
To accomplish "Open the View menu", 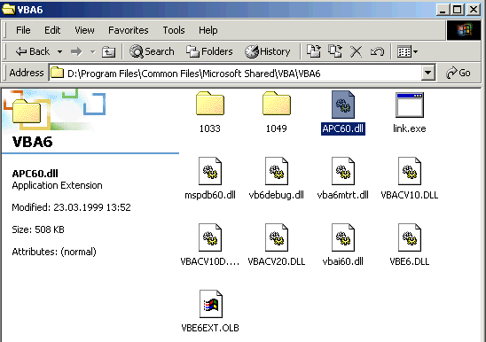I will coord(84,30).
